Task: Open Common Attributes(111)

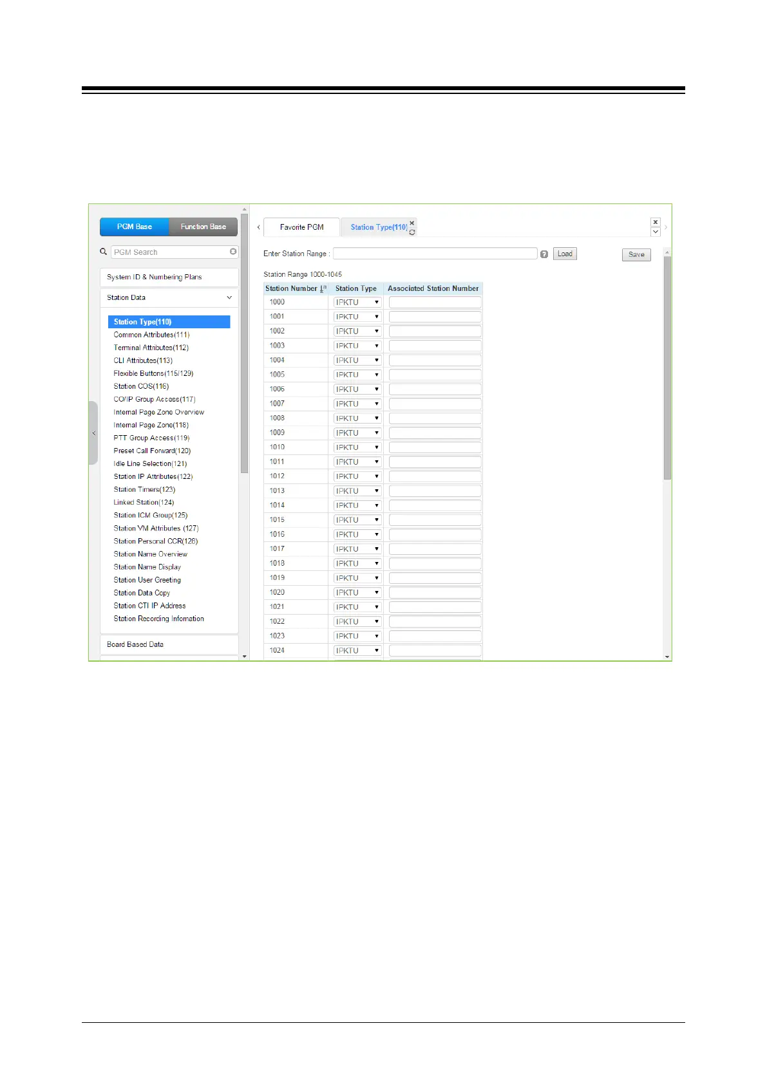Action: 151,335
